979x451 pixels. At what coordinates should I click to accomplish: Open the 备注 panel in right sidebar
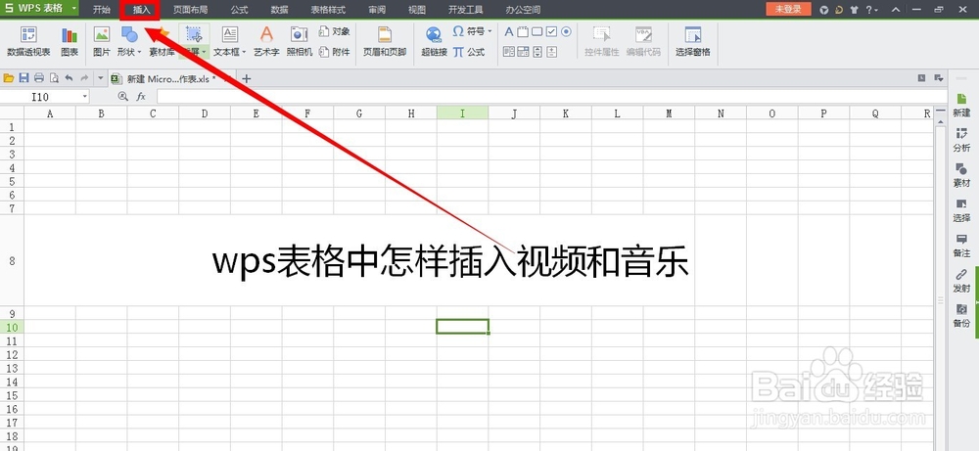pyautogui.click(x=961, y=246)
